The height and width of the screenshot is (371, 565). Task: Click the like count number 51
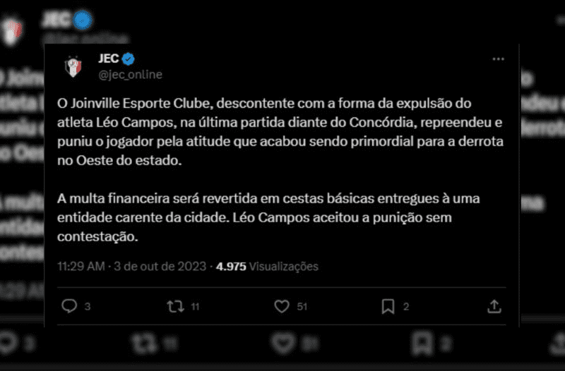pyautogui.click(x=302, y=307)
